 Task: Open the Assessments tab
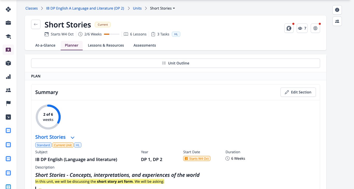(145, 45)
